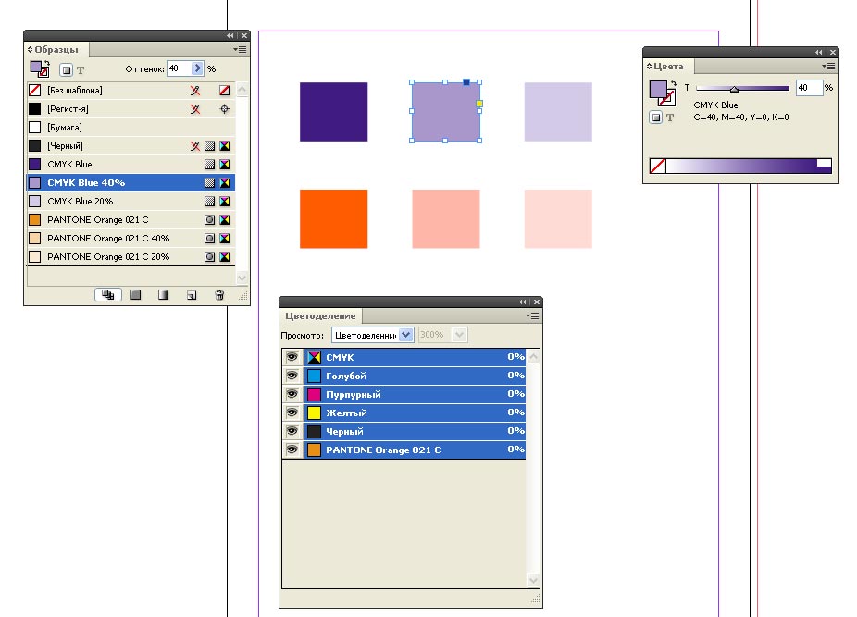Click solid orange square on page
The image size is (857, 617).
[333, 219]
